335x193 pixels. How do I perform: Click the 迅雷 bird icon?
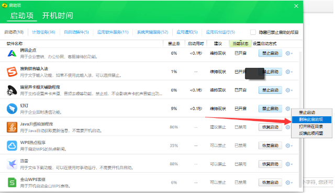(12, 164)
